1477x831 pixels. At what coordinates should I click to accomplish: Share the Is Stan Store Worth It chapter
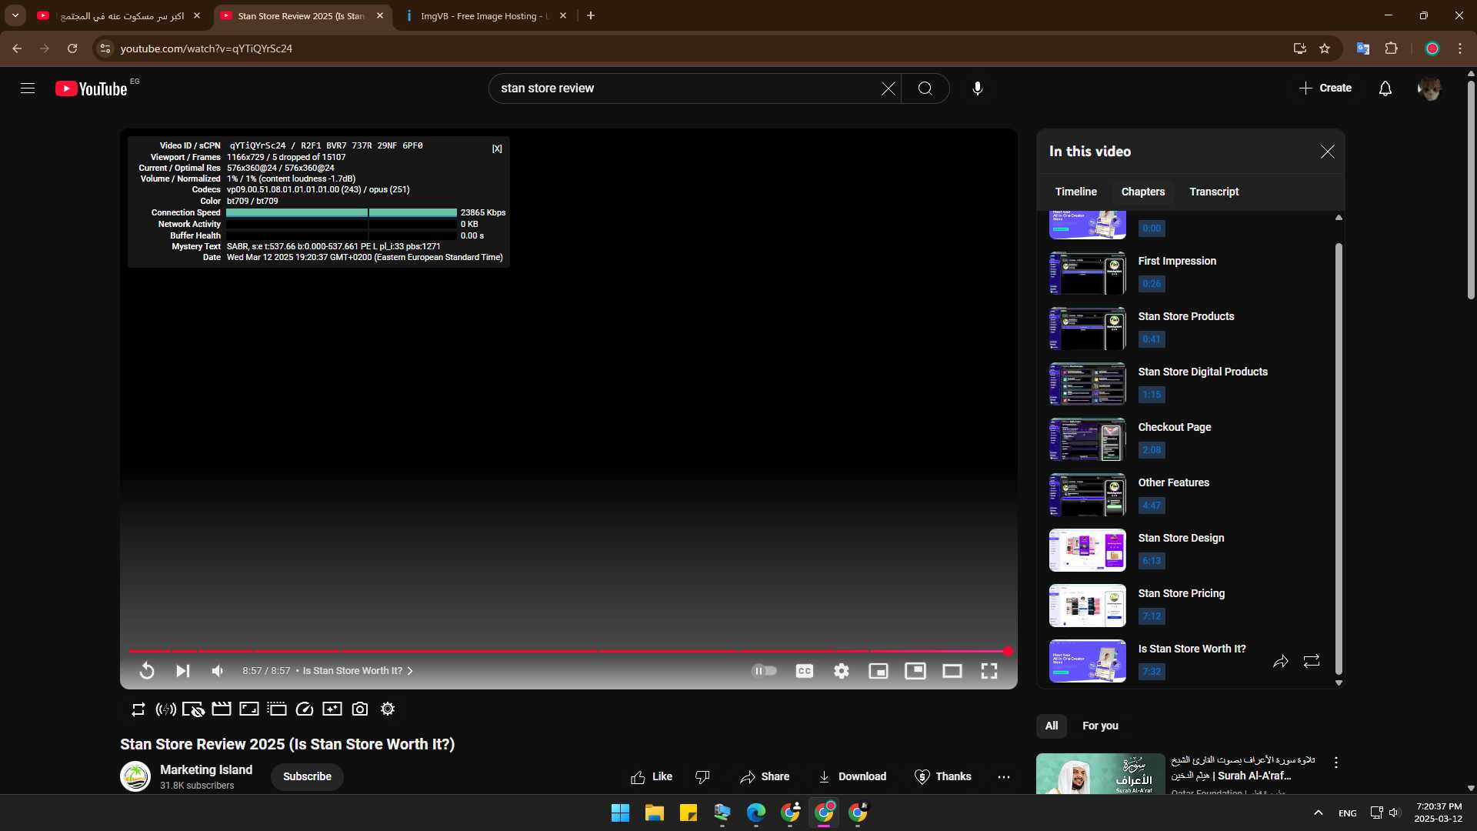coord(1280,661)
